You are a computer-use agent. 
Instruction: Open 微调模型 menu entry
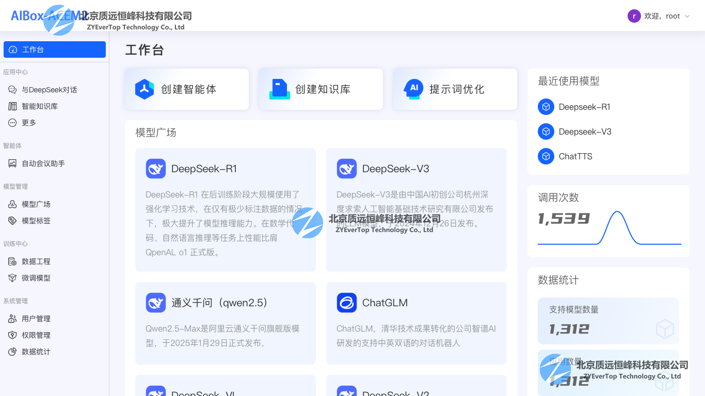55,278
